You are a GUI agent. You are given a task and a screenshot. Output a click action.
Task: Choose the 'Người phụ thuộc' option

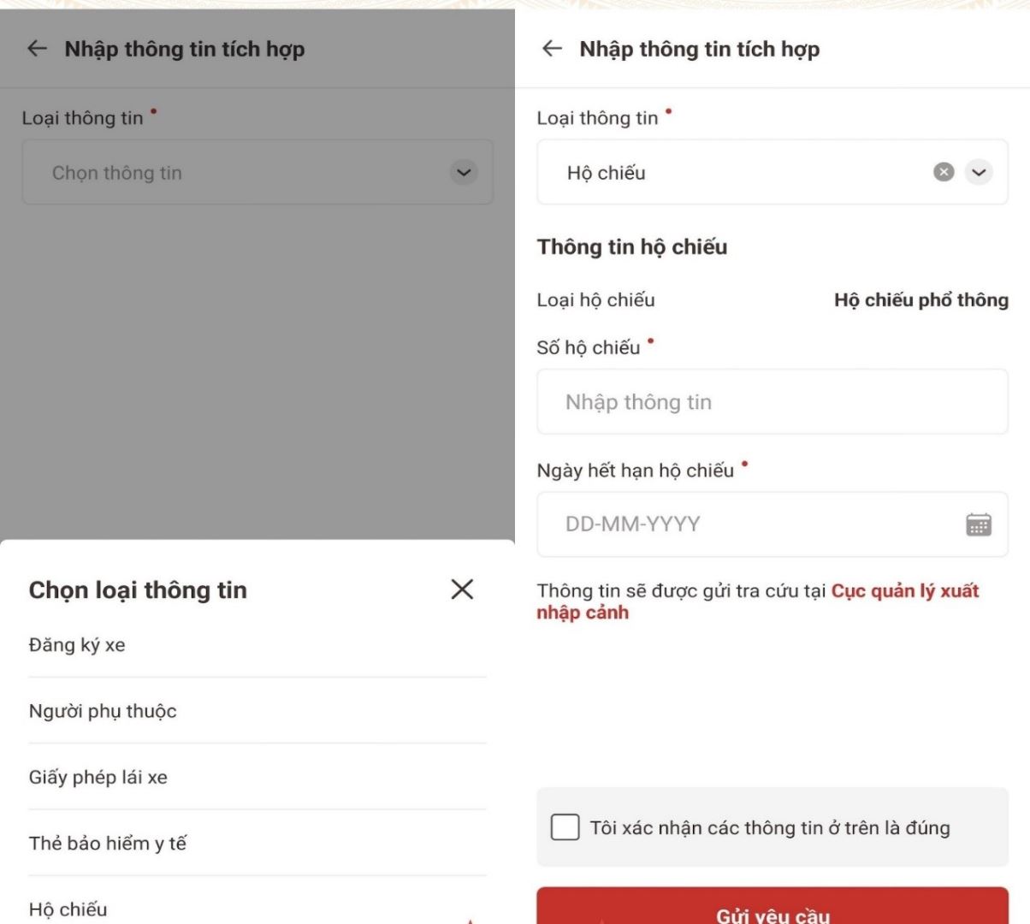pos(103,711)
